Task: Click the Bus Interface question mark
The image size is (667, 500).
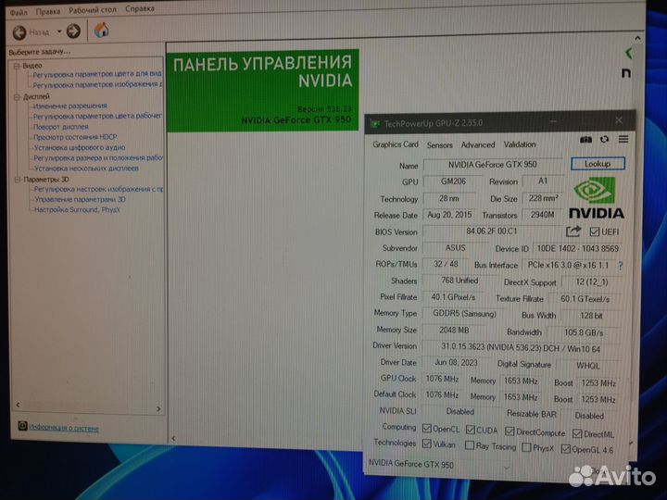Action: tap(621, 266)
